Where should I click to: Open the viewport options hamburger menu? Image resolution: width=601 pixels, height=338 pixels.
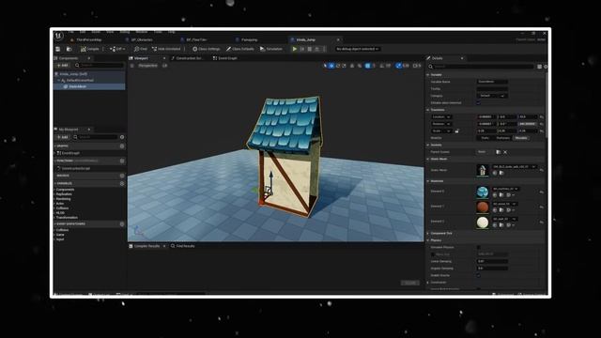(x=132, y=66)
